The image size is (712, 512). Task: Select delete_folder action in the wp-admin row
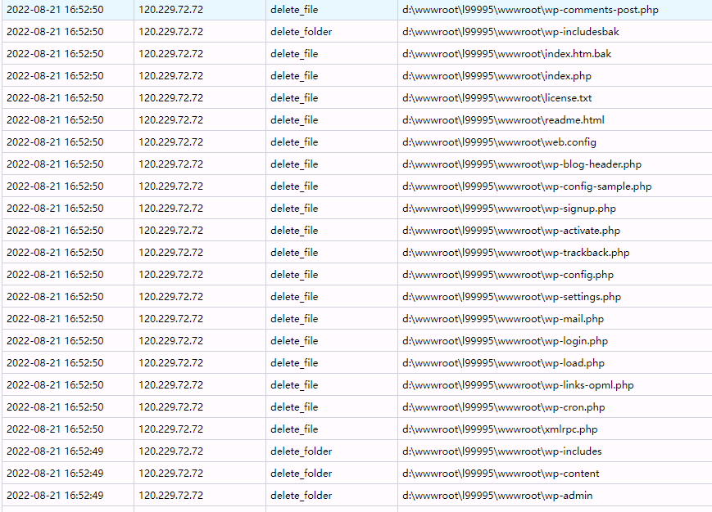coord(301,496)
